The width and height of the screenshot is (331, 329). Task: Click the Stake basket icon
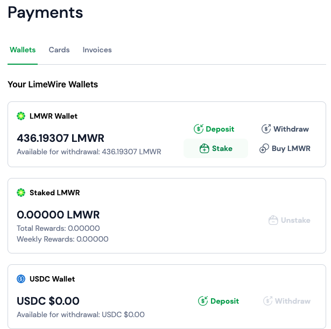coord(205,148)
